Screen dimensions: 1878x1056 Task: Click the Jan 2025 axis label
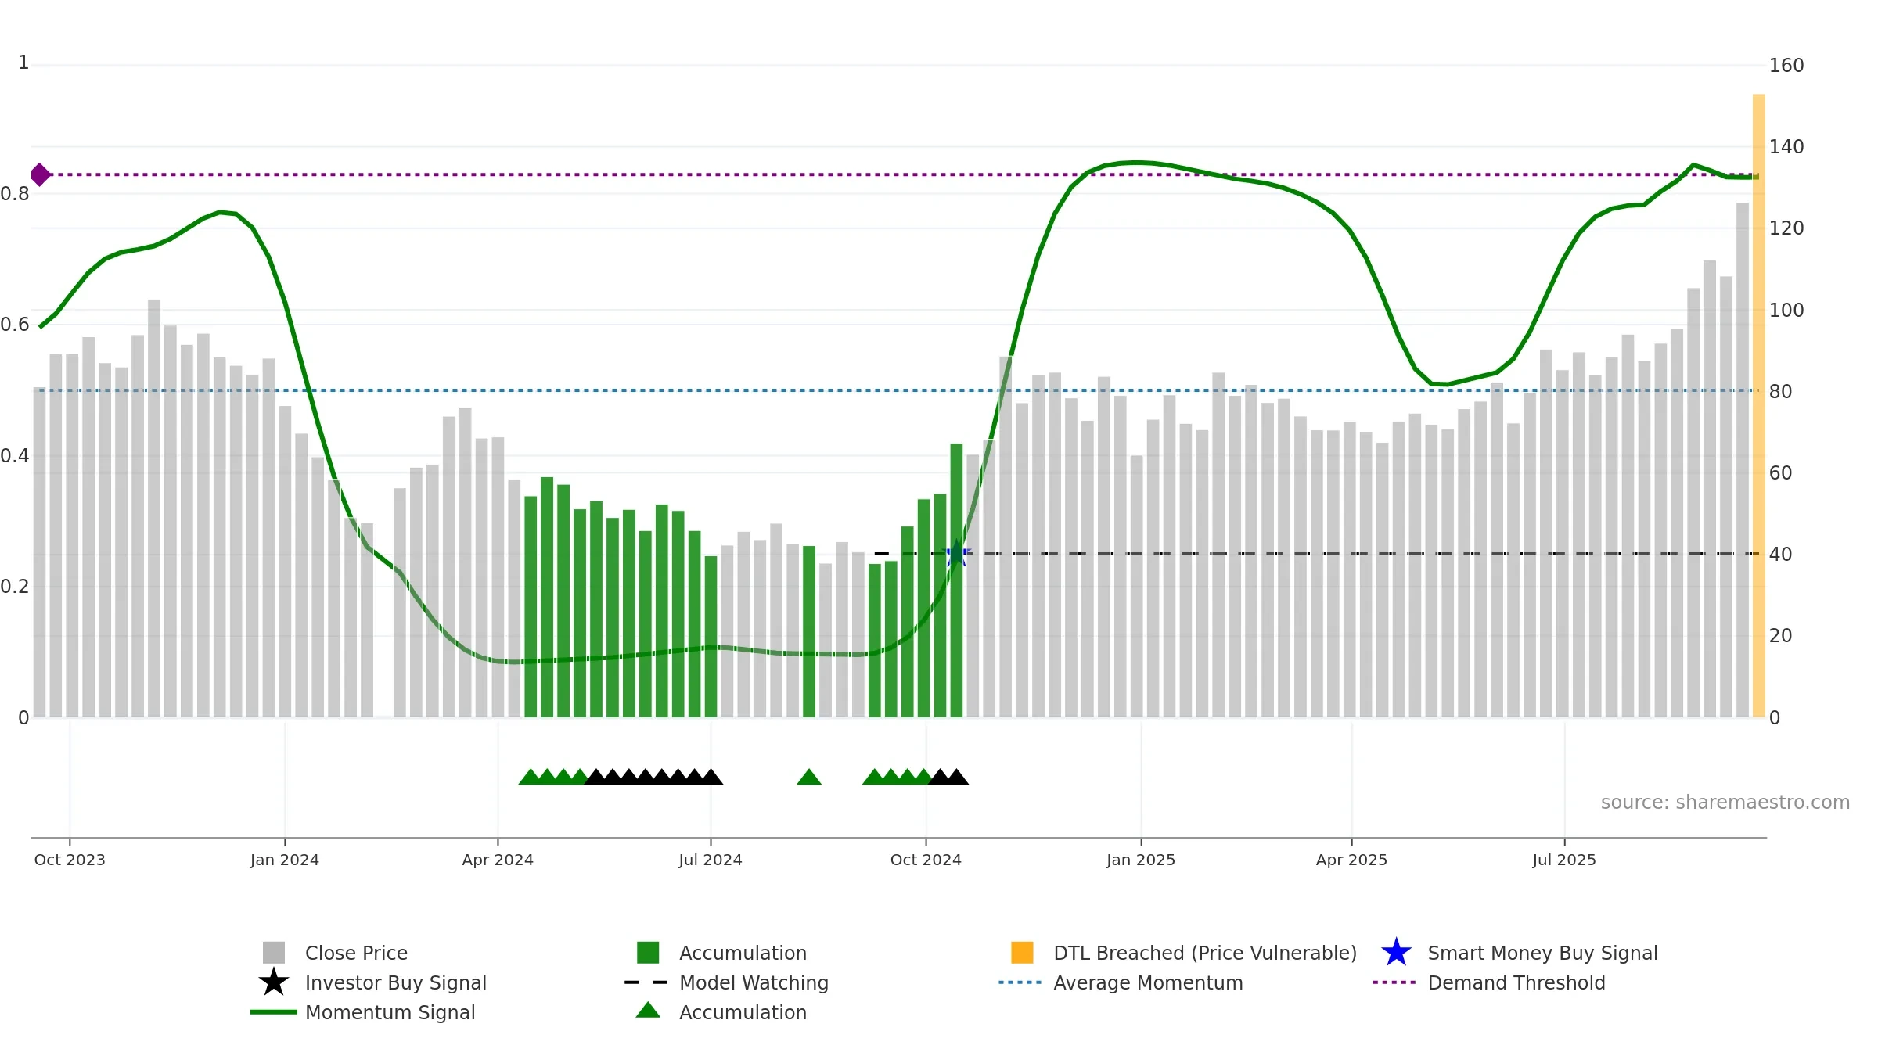point(1141,860)
